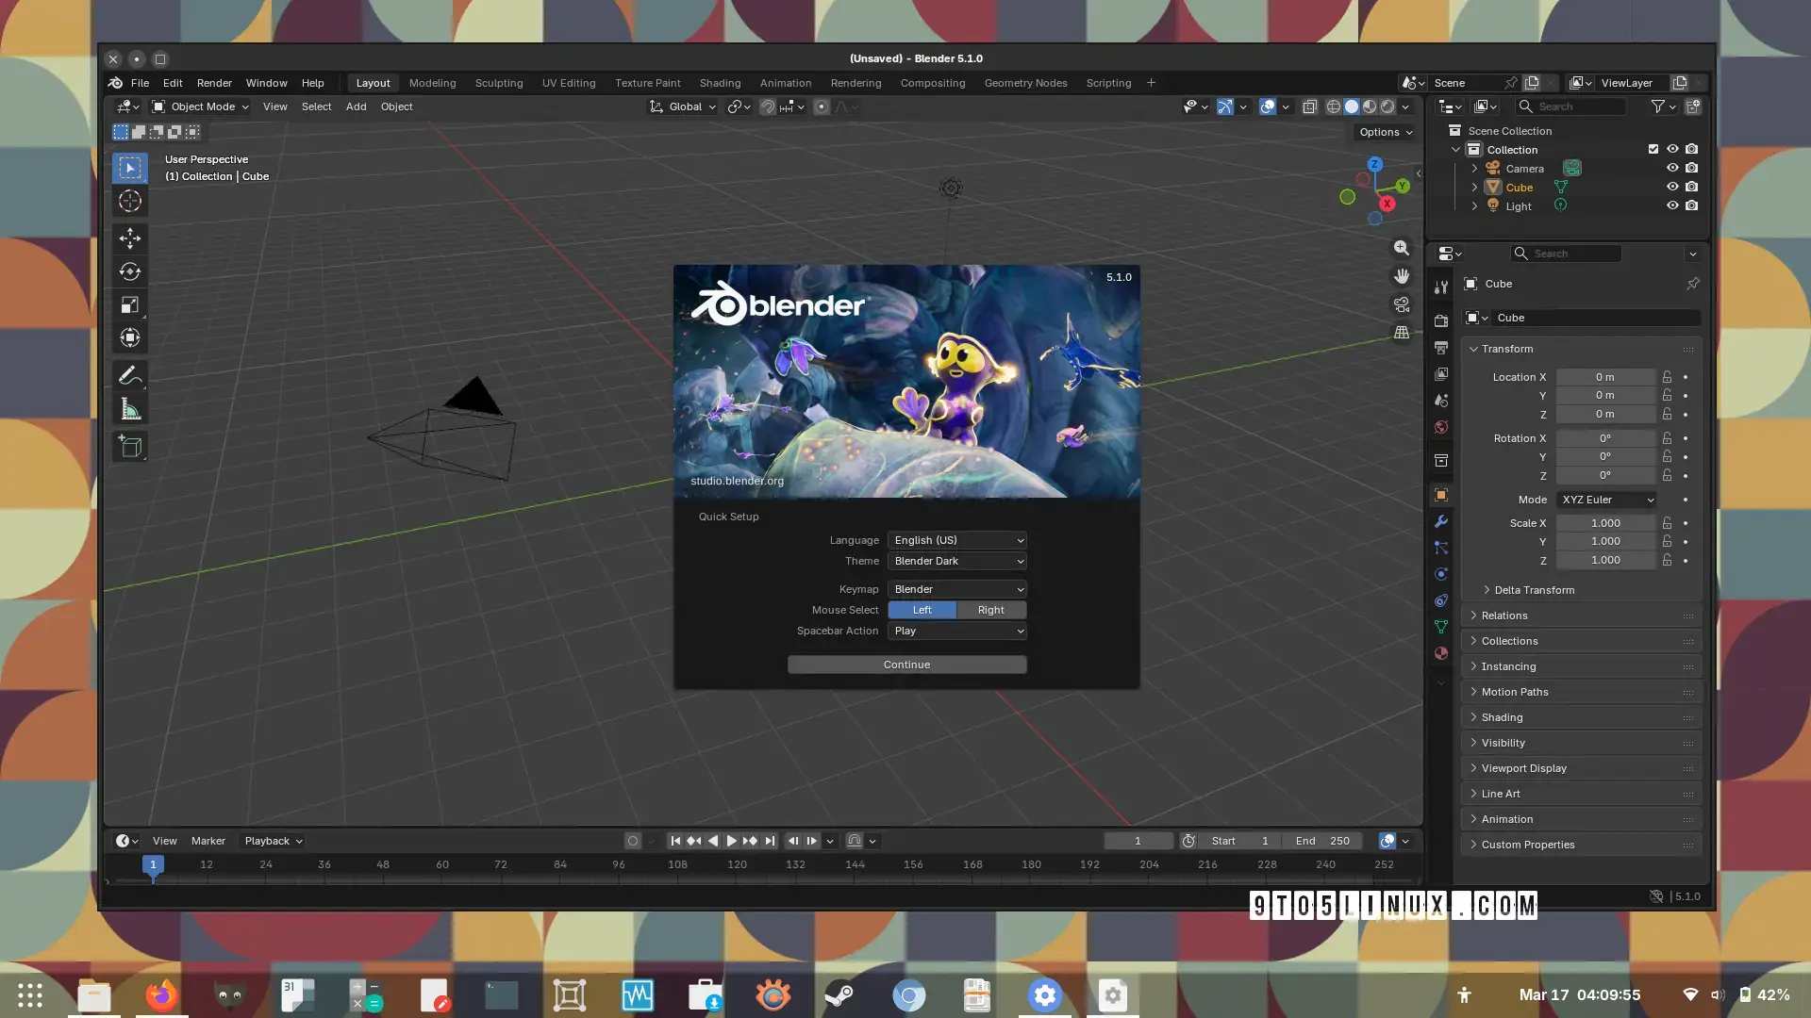Switch to the Sculpting workspace tab
The image size is (1811, 1018).
click(498, 83)
